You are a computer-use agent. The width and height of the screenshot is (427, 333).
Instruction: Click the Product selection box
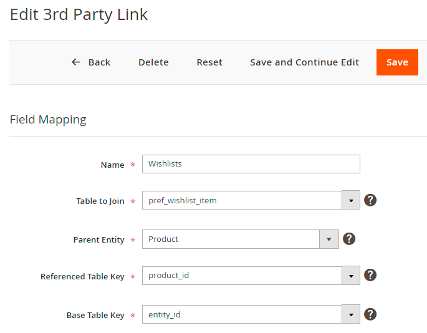(x=231, y=239)
